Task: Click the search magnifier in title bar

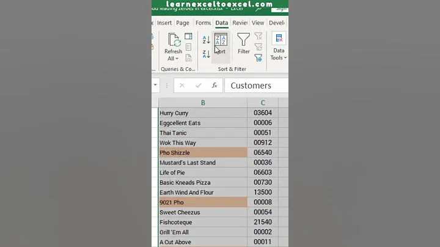Action: coord(258,9)
